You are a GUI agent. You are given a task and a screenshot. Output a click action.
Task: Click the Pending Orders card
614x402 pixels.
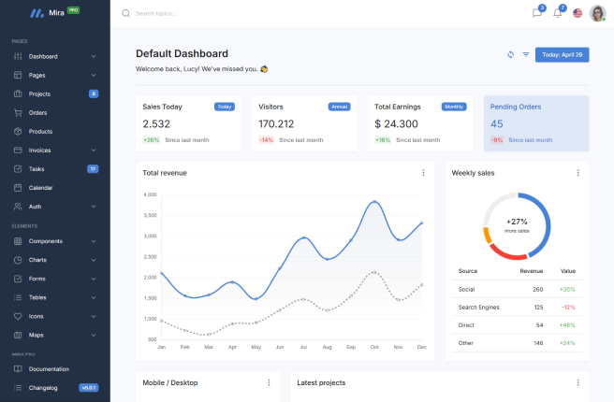(x=536, y=123)
